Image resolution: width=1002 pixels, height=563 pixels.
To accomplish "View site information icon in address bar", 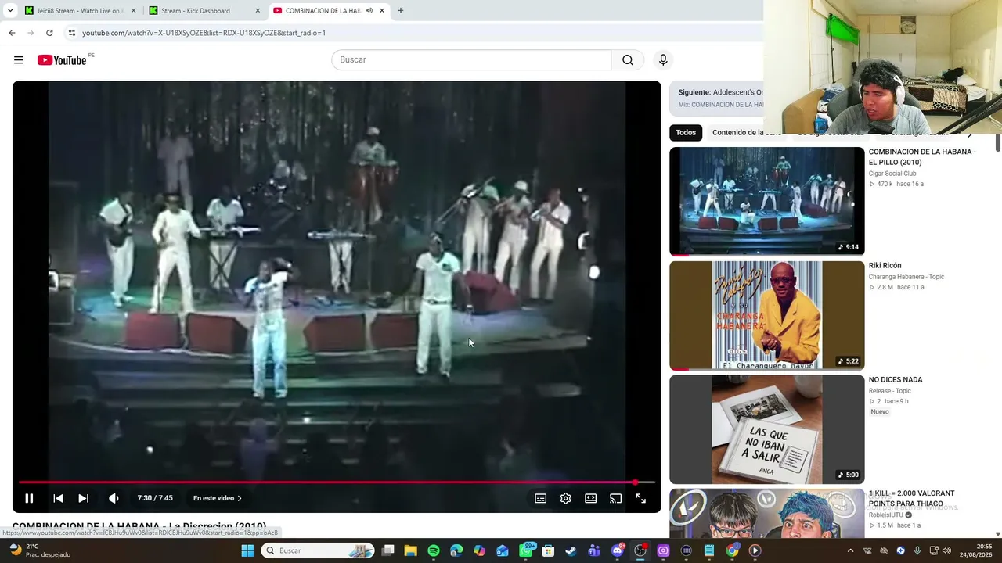I will point(72,33).
